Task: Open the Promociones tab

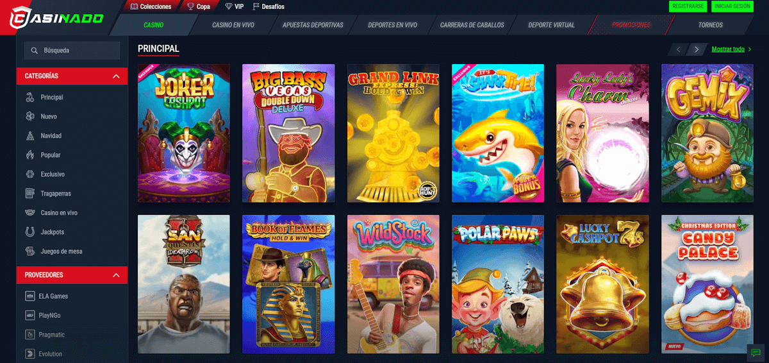Action: [631, 25]
